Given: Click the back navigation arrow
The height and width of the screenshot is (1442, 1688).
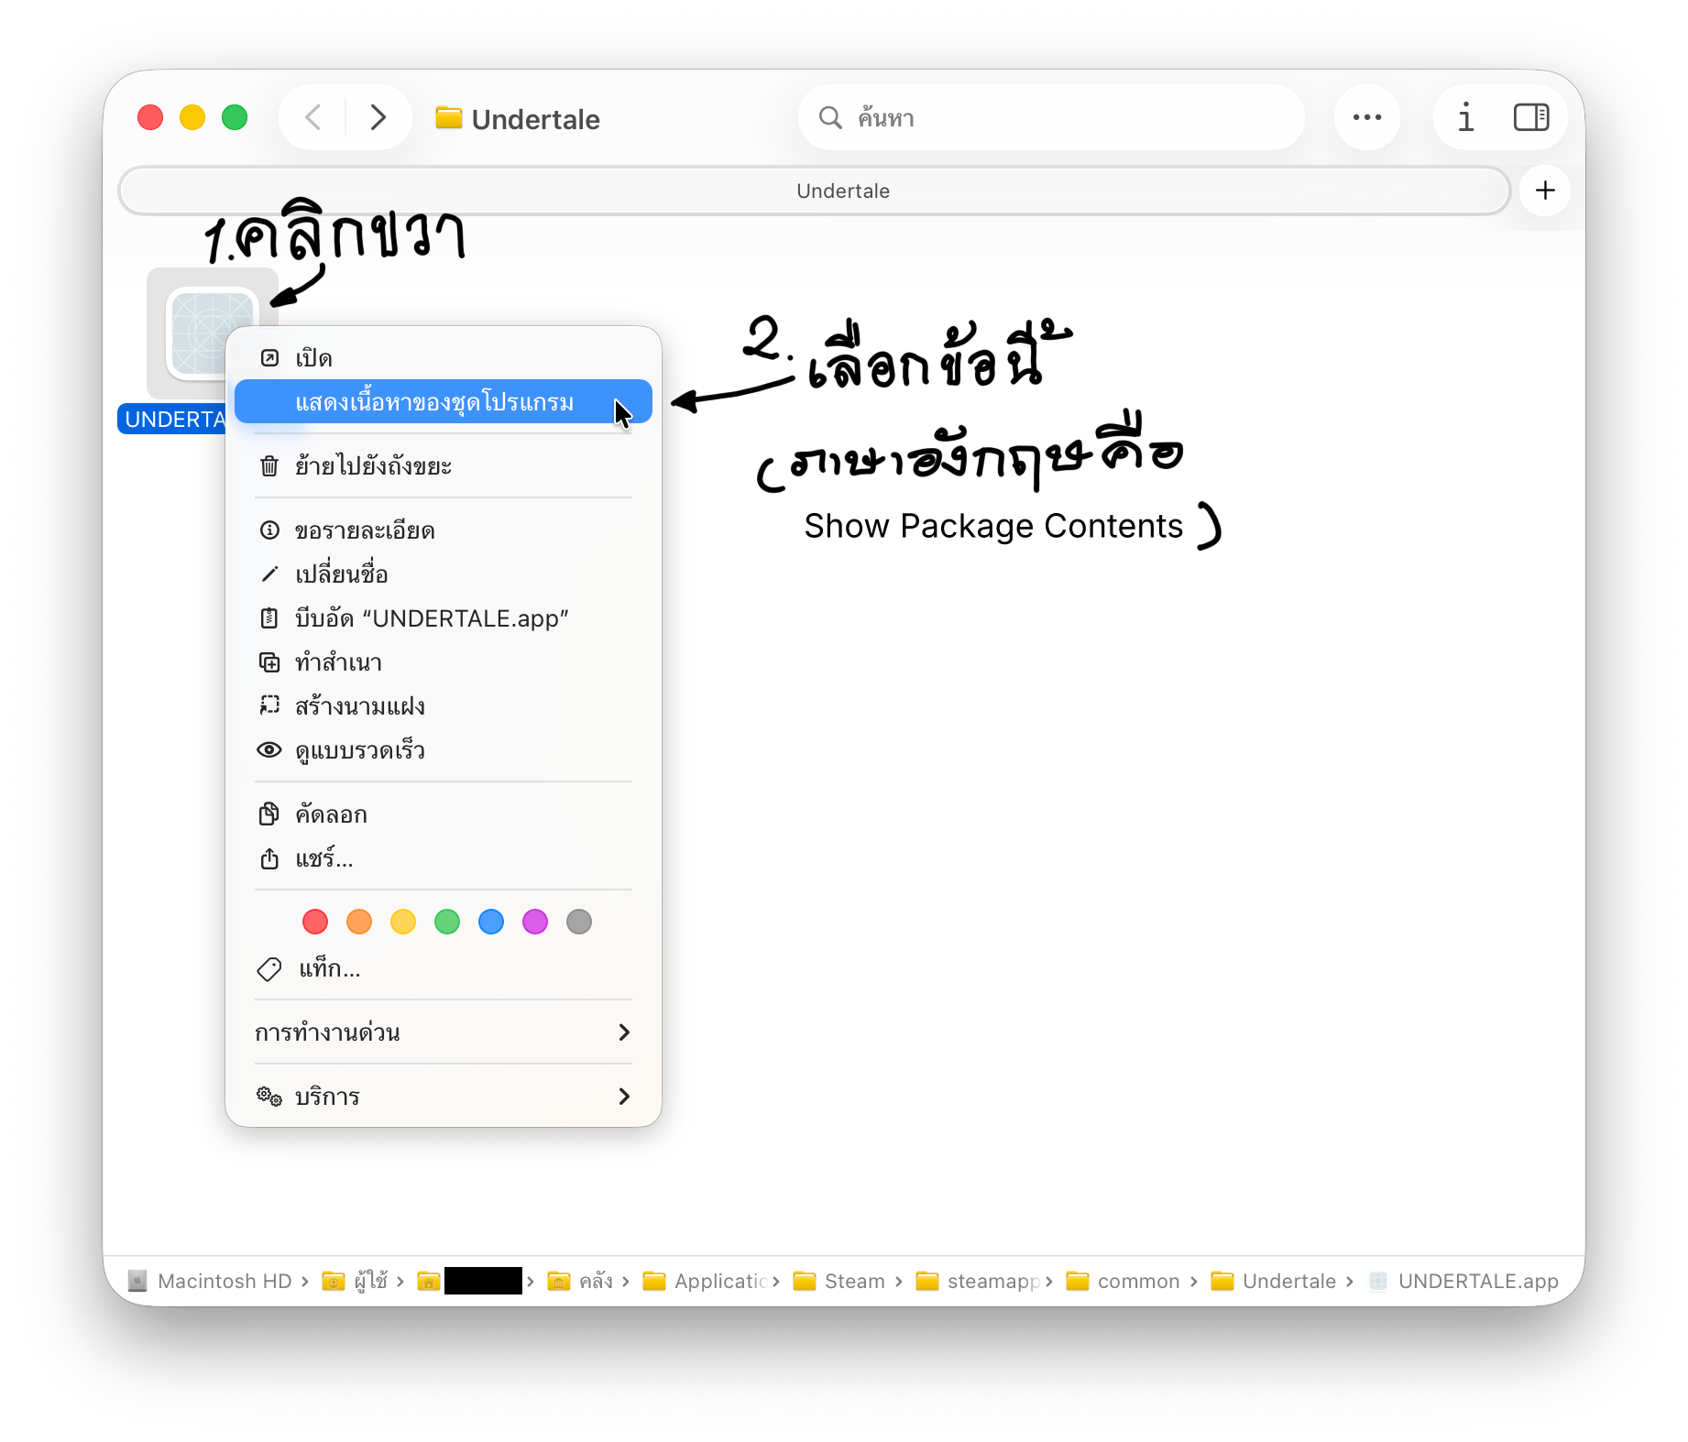Looking at the screenshot, I should 313,117.
